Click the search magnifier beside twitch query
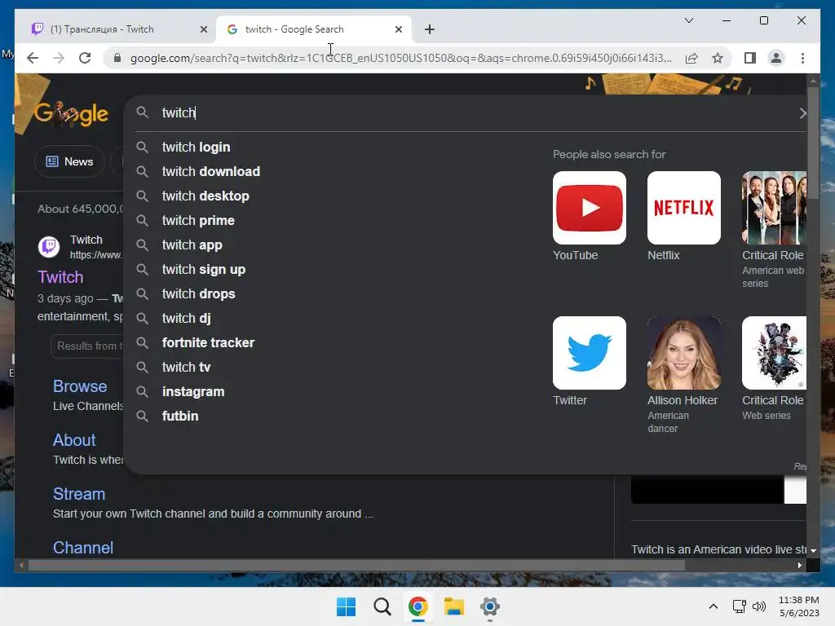The width and height of the screenshot is (835, 626). click(x=142, y=112)
